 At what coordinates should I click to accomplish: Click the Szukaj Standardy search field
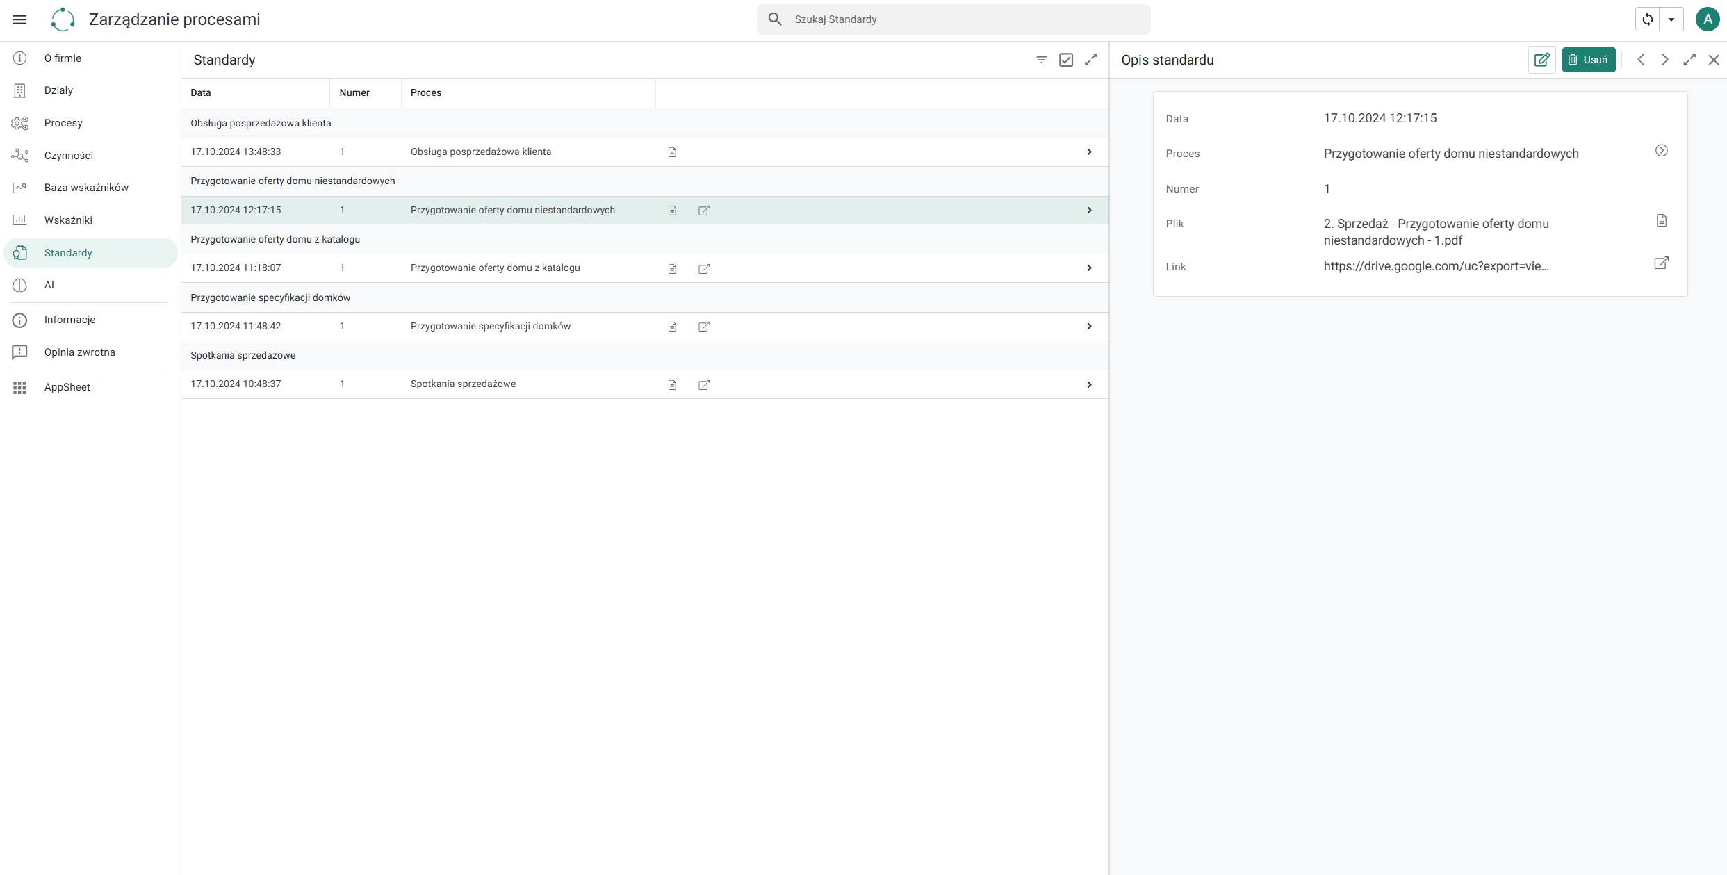(x=953, y=19)
